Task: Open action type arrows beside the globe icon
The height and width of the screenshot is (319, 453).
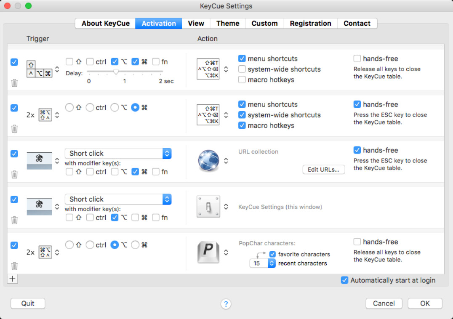Action: (226, 161)
